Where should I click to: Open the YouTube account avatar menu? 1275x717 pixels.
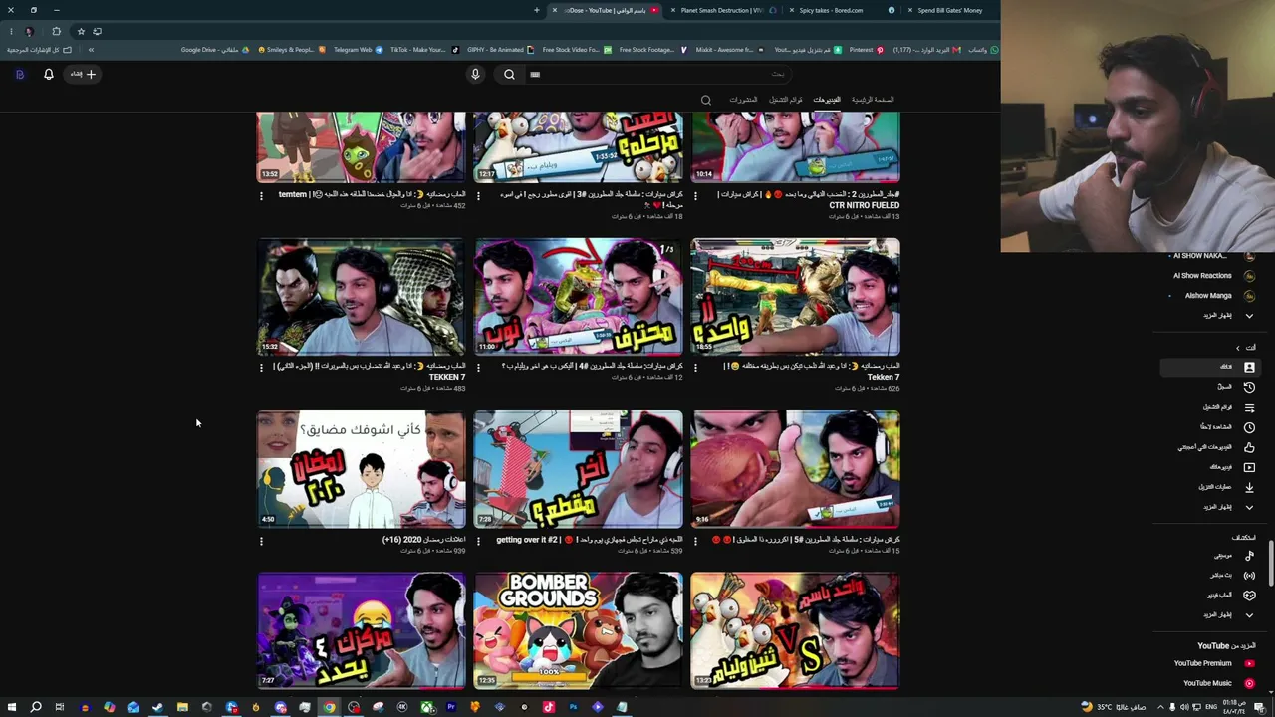(x=19, y=74)
